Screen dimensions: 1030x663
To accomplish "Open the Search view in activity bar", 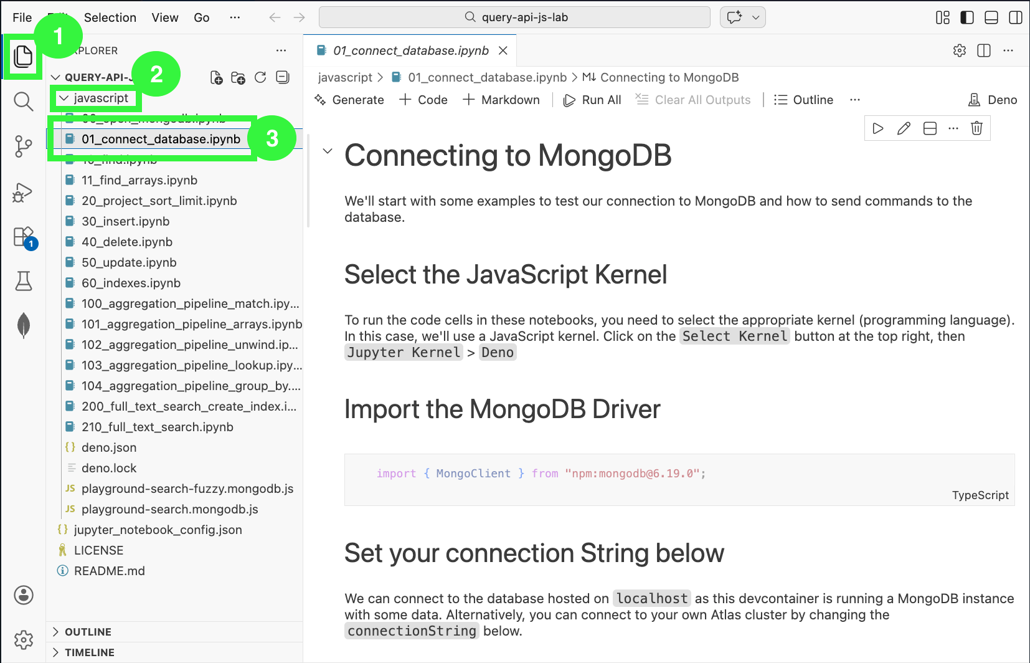I will pyautogui.click(x=23, y=101).
